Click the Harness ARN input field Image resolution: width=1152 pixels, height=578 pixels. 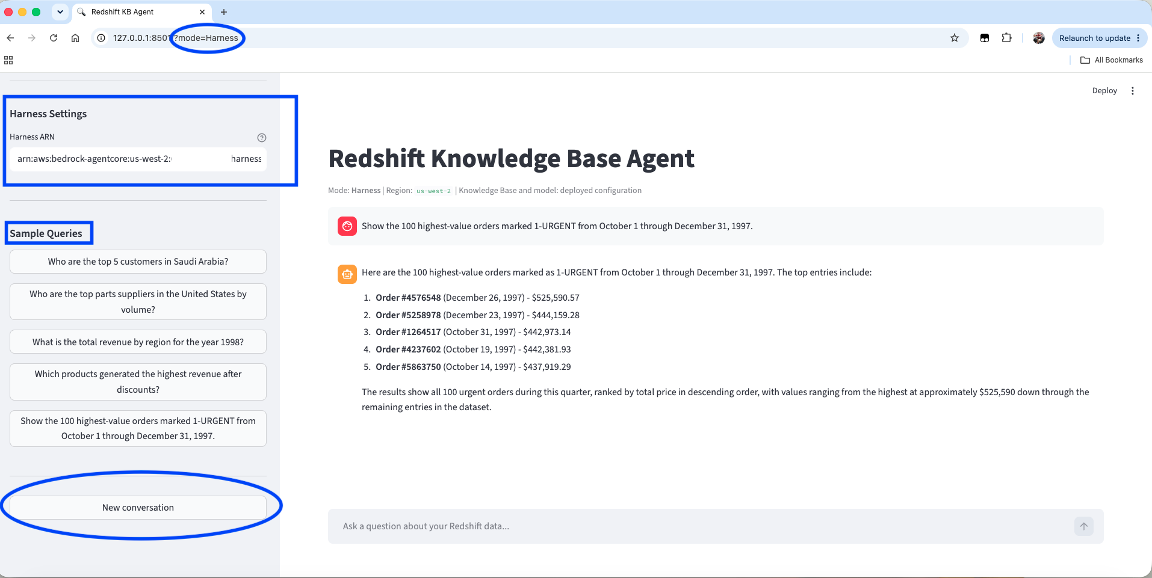pyautogui.click(x=138, y=159)
